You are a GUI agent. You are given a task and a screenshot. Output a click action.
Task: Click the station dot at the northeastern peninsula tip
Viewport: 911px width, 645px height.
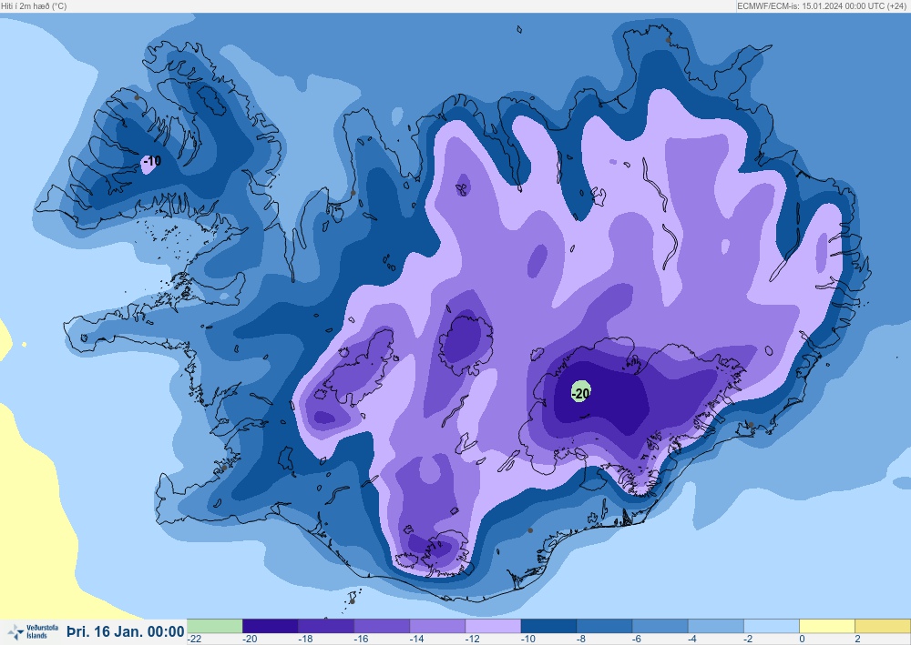(668, 40)
